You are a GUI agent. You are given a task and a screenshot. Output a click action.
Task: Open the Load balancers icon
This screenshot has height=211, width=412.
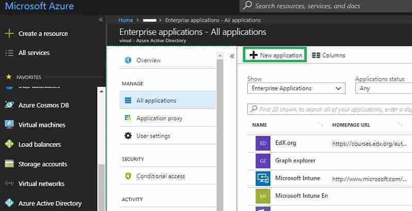pyautogui.click(x=9, y=144)
